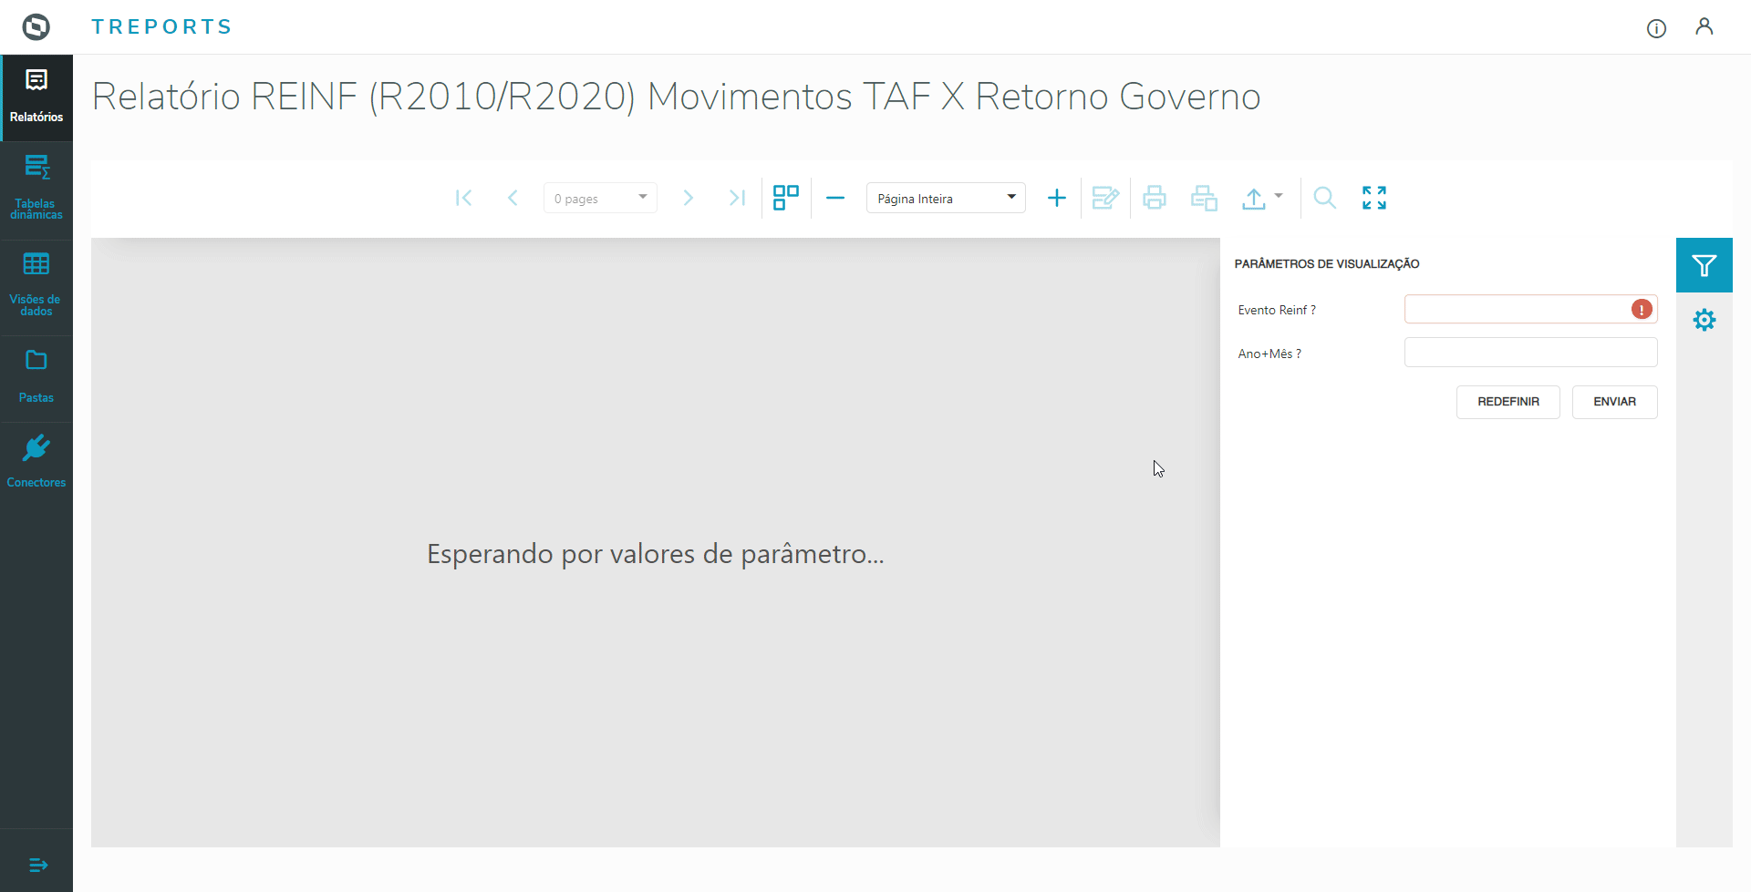
Task: Open the info icon in the header
Action: click(x=1657, y=28)
